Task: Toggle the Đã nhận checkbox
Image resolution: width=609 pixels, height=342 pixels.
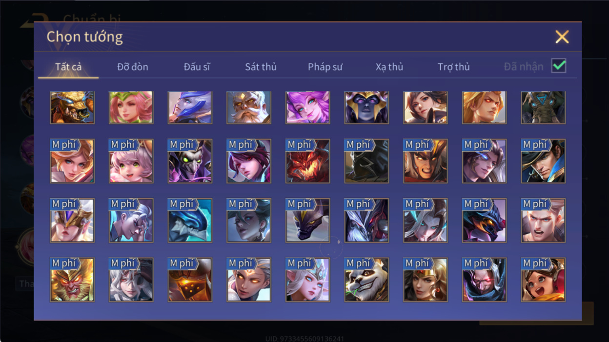Action: click(559, 66)
